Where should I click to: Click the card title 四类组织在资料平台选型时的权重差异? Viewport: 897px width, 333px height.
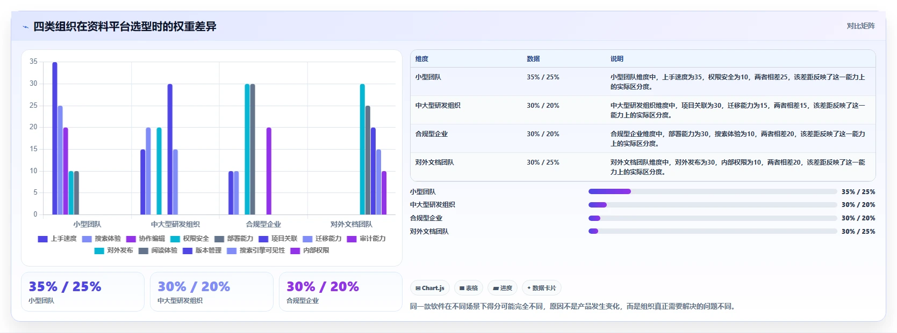(x=125, y=26)
